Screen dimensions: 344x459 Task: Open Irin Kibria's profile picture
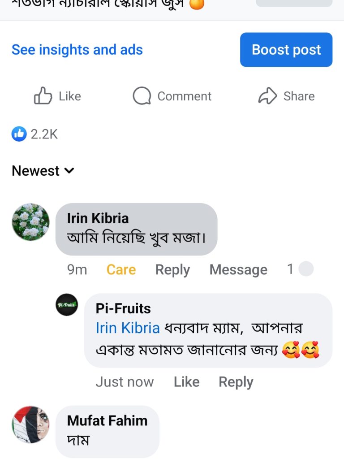point(30,222)
